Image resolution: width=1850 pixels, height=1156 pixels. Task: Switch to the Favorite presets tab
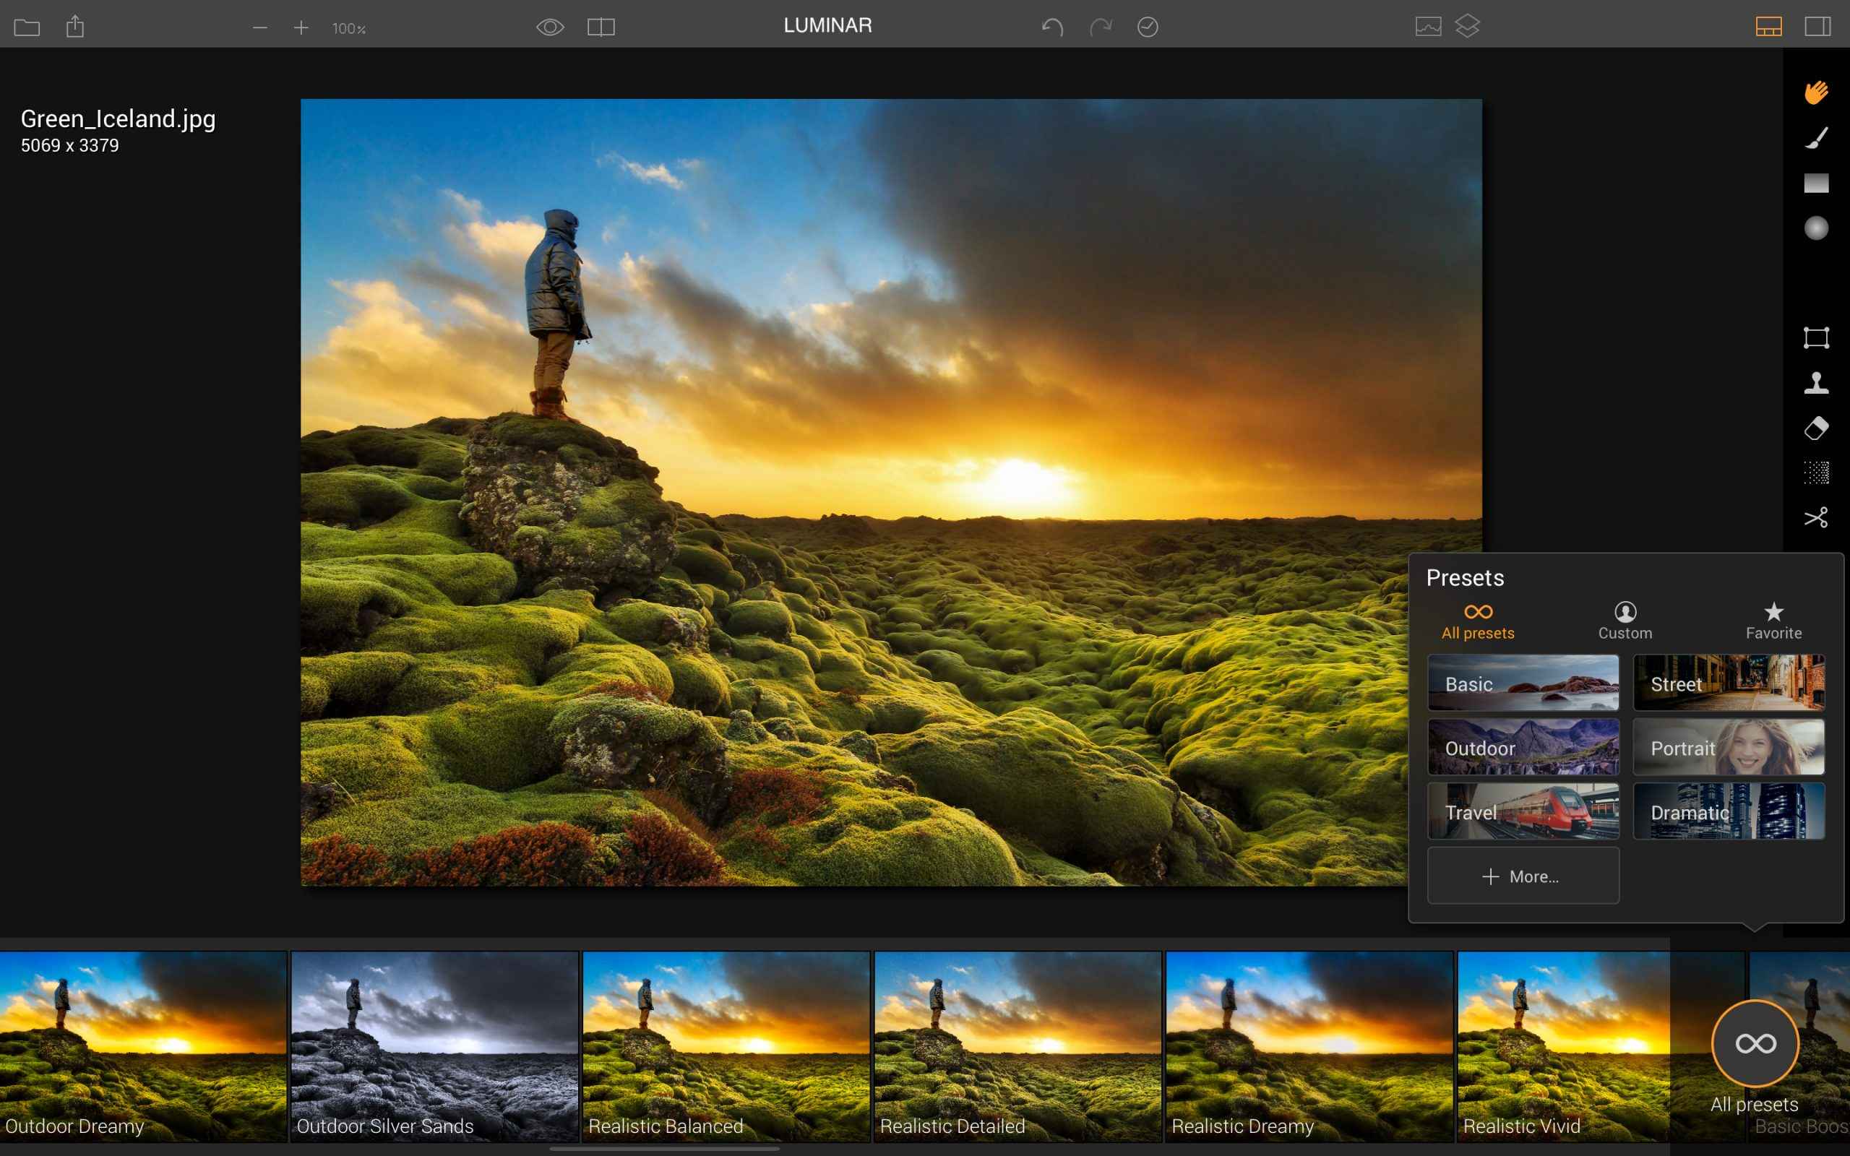1773,621
